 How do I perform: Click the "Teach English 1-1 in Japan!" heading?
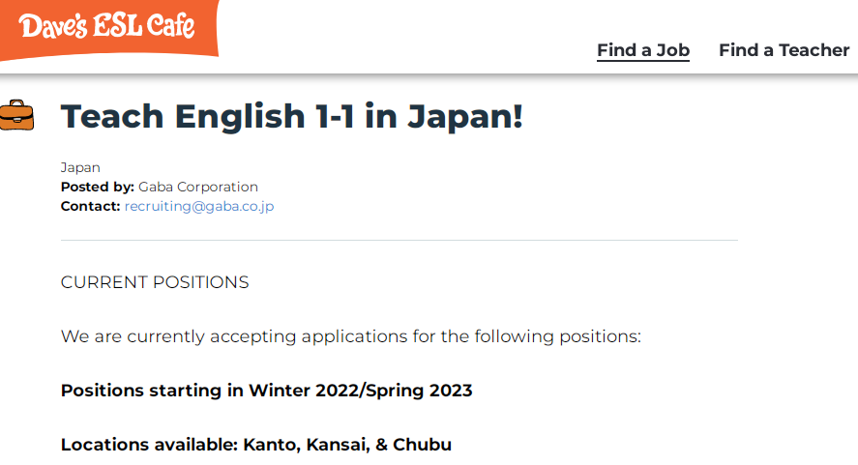pyautogui.click(x=291, y=116)
